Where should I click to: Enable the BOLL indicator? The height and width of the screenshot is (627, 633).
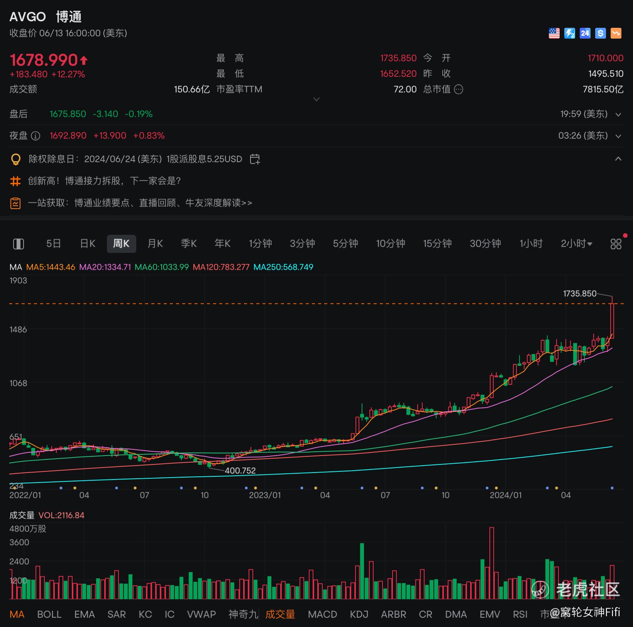(49, 614)
